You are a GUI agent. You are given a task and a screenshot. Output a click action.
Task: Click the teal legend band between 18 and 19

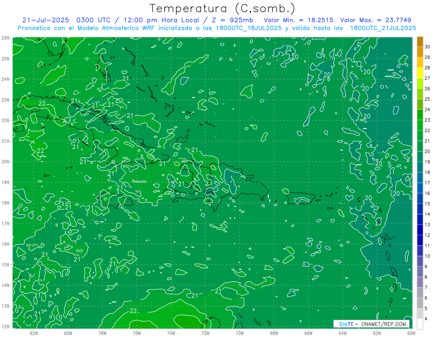(x=420, y=167)
